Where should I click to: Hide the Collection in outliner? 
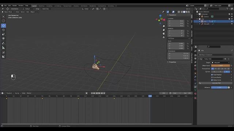pyautogui.click(x=232, y=14)
